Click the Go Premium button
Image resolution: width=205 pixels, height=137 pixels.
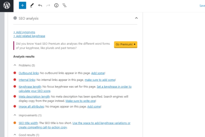(x=126, y=44)
